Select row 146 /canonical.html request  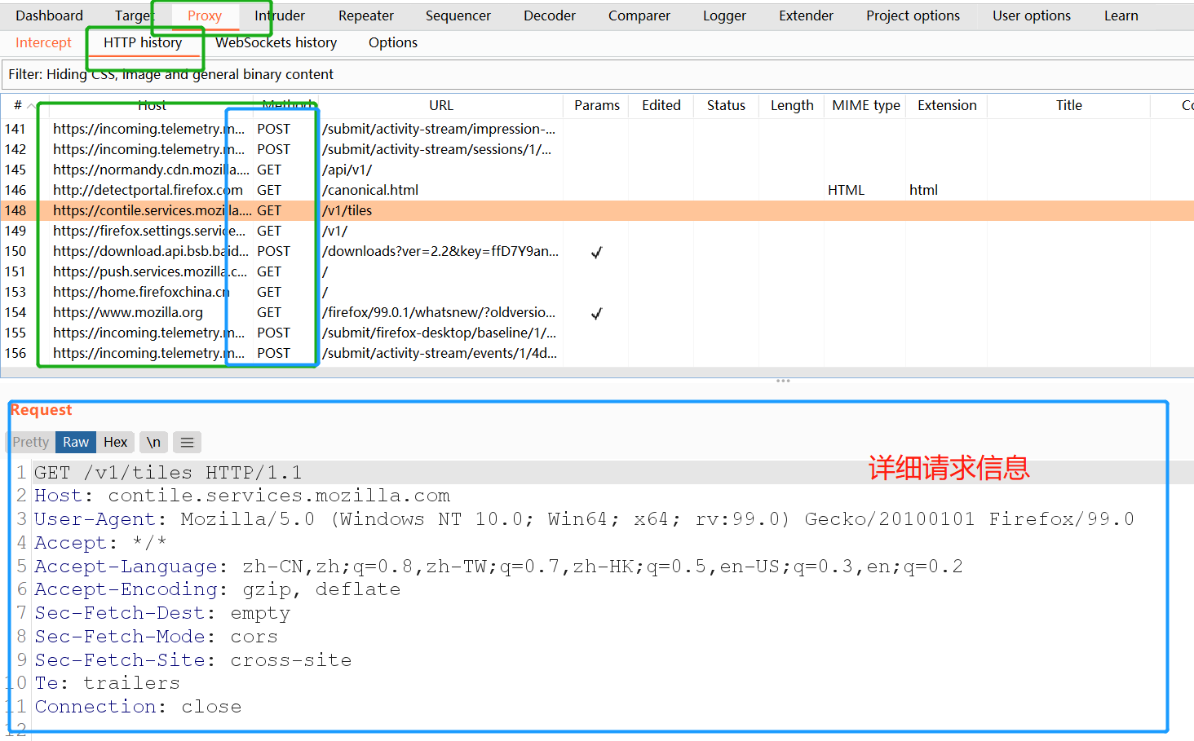pyautogui.click(x=597, y=190)
